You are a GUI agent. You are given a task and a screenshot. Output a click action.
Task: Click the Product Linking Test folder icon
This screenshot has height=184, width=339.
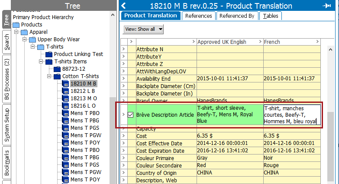tap(48, 54)
